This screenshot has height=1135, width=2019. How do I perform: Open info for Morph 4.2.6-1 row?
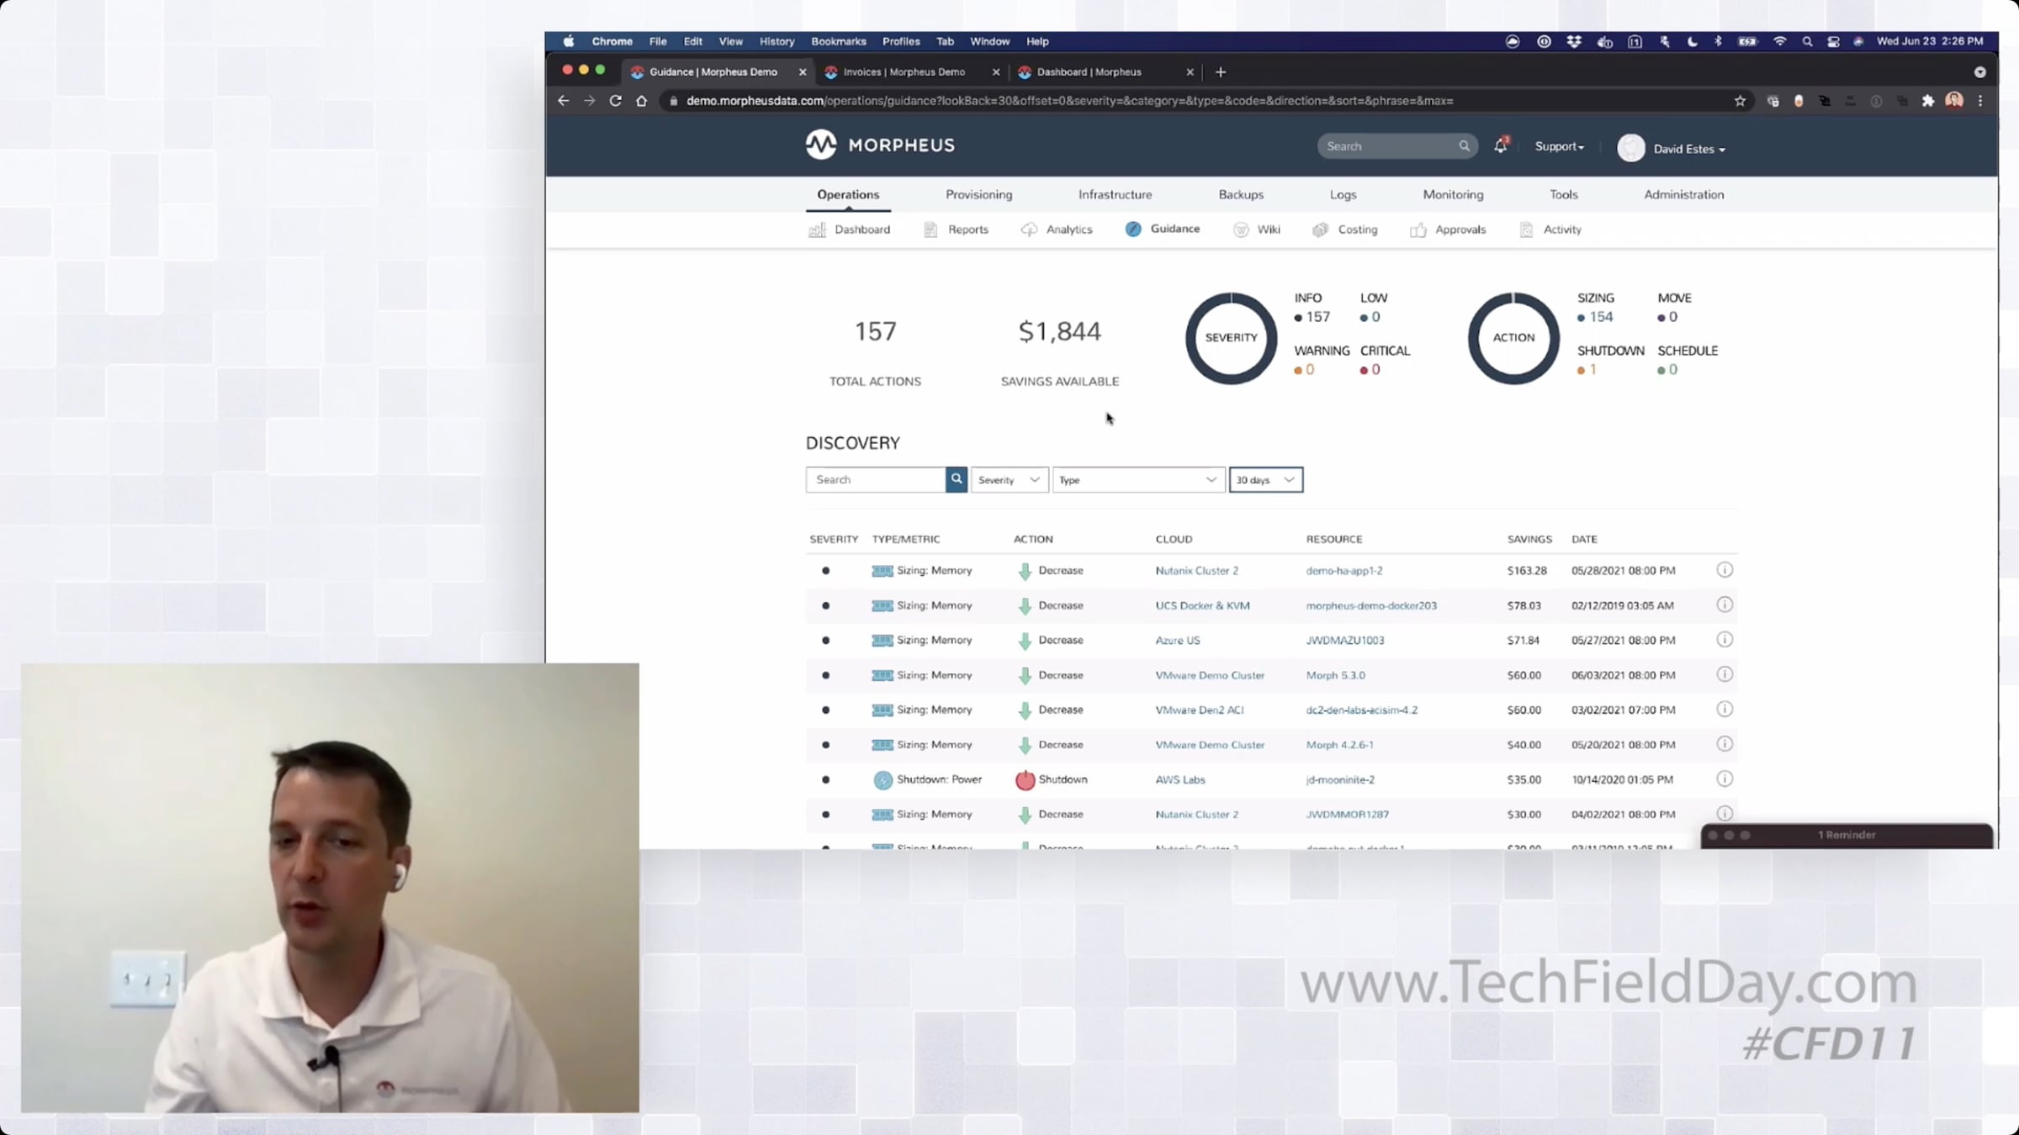pyautogui.click(x=1725, y=745)
